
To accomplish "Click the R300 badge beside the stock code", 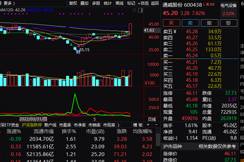I will 211,4.
